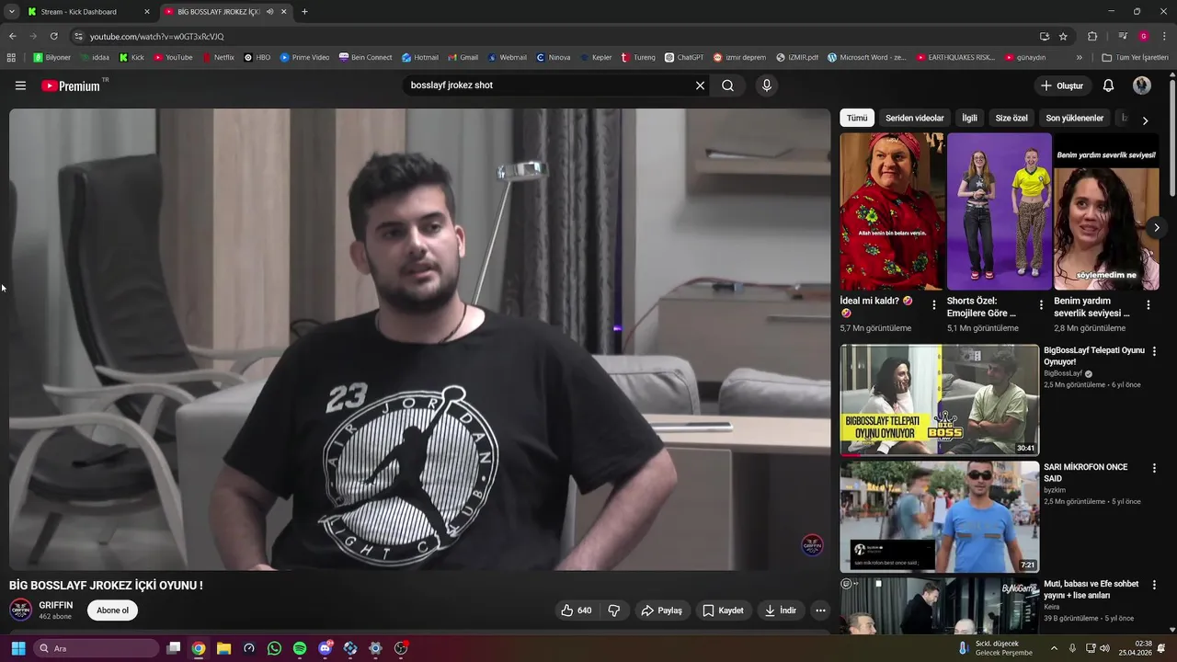The image size is (1177, 662).
Task: Click the Oluştur create button
Action: coord(1061,86)
